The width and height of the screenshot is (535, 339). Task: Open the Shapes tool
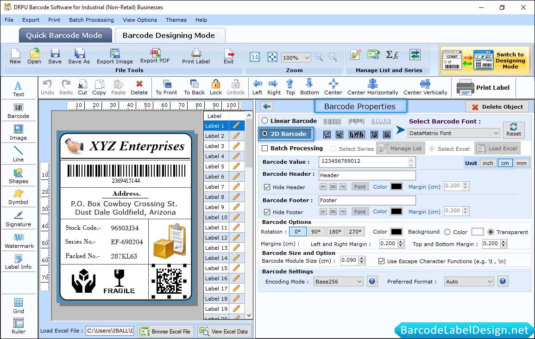19,176
